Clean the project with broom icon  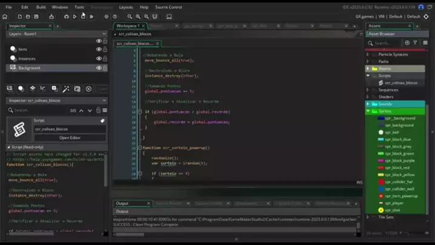tap(91, 16)
